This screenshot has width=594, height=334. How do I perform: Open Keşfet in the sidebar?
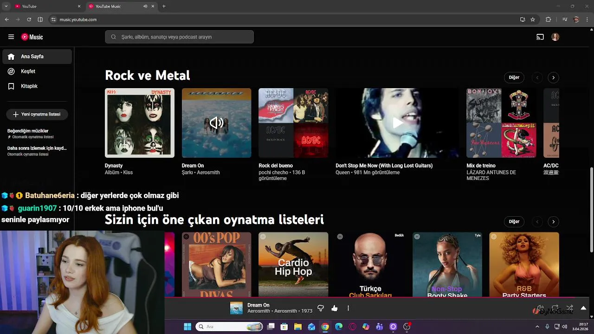(37, 71)
